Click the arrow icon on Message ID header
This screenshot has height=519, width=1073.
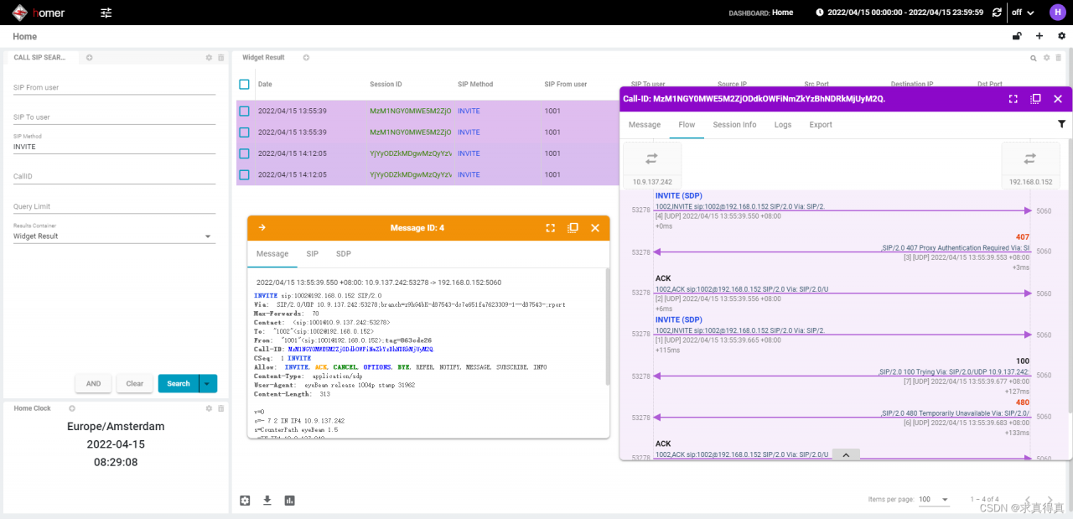[x=262, y=227]
